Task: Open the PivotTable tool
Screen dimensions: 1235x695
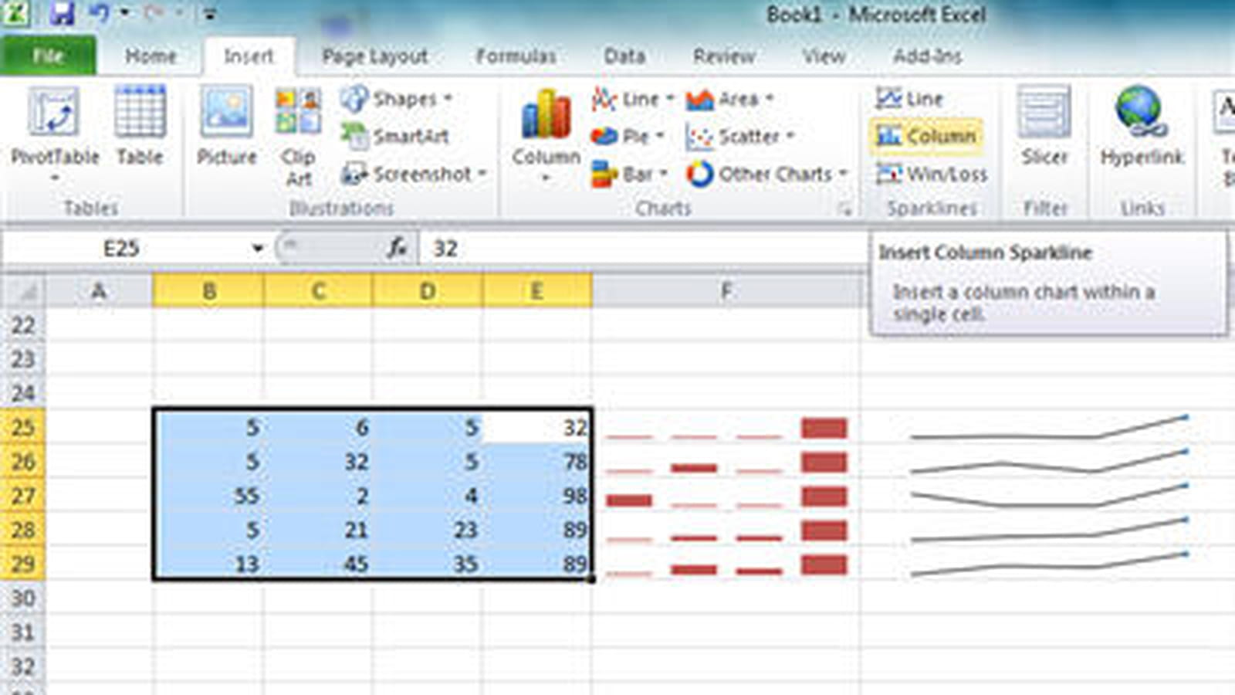Action: (54, 135)
